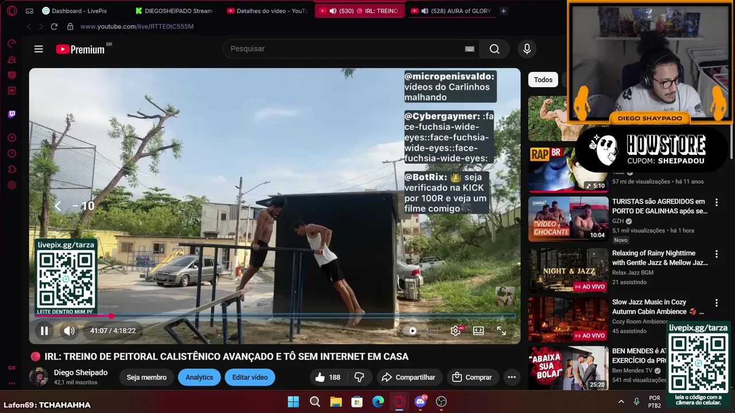Click the GX label near sidebar bottom
Screen dimensions: 735x413
pyautogui.click(x=11, y=368)
